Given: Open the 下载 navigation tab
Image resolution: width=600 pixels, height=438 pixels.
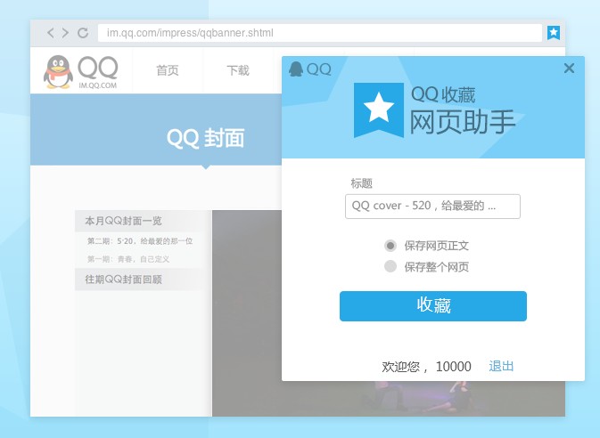Looking at the screenshot, I should 238,70.
